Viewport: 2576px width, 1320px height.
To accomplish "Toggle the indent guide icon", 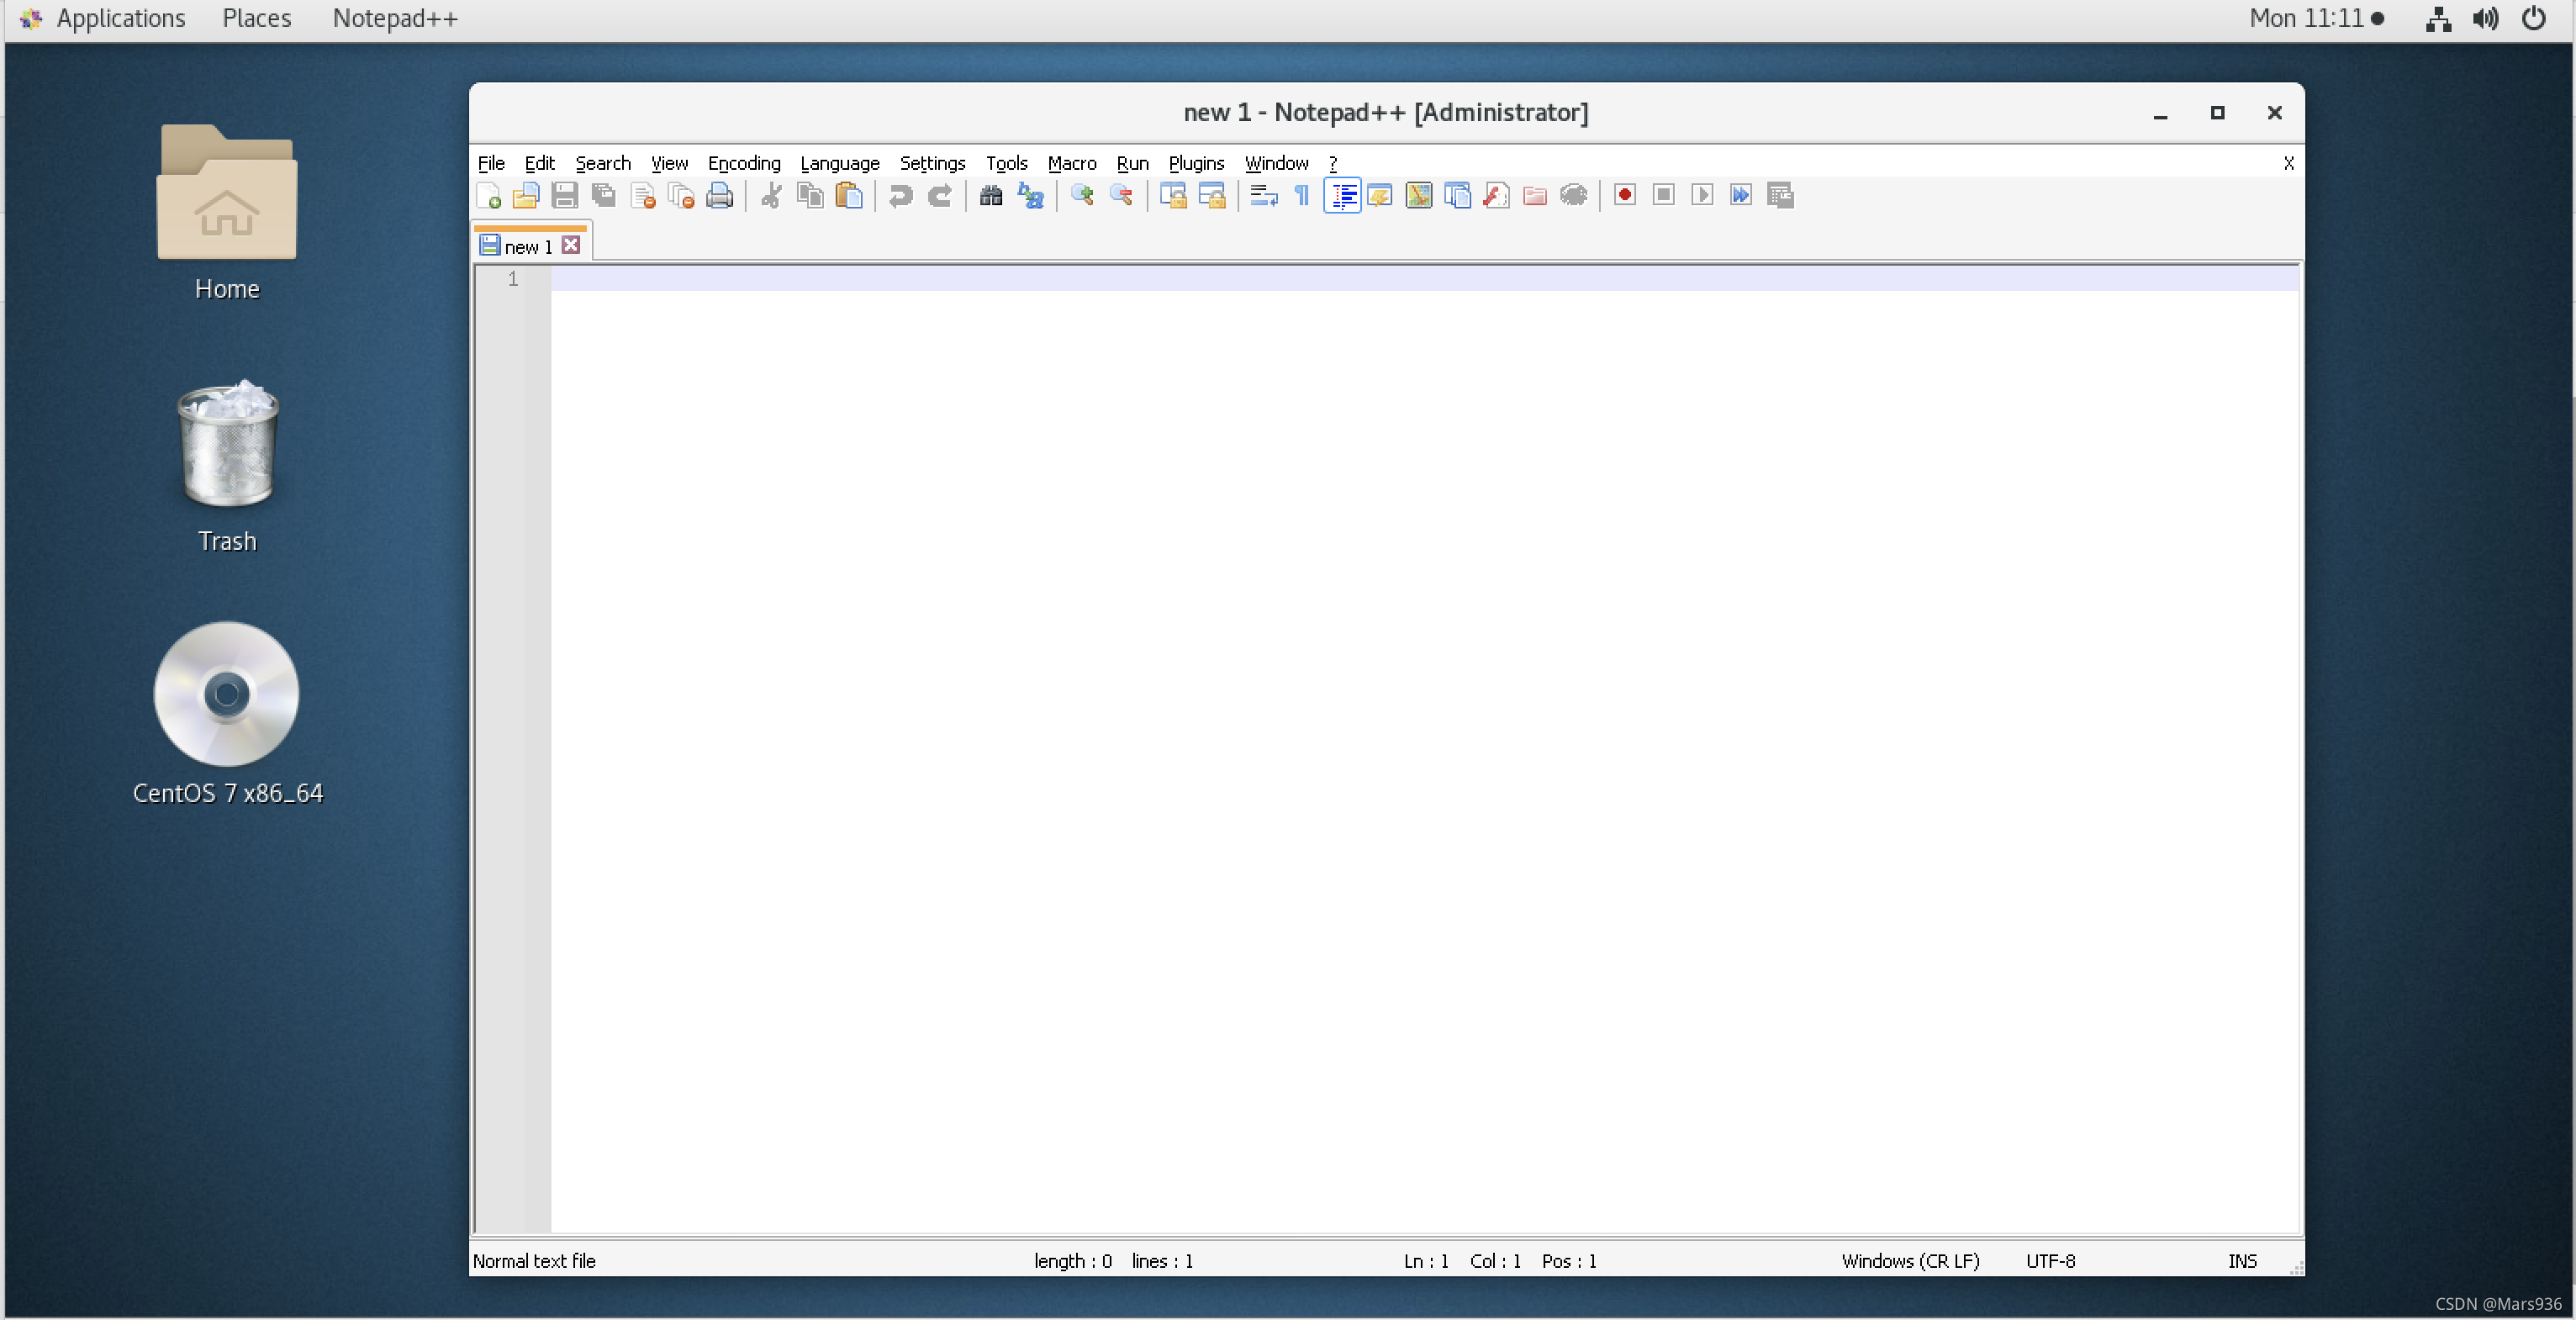I will pos(1342,196).
